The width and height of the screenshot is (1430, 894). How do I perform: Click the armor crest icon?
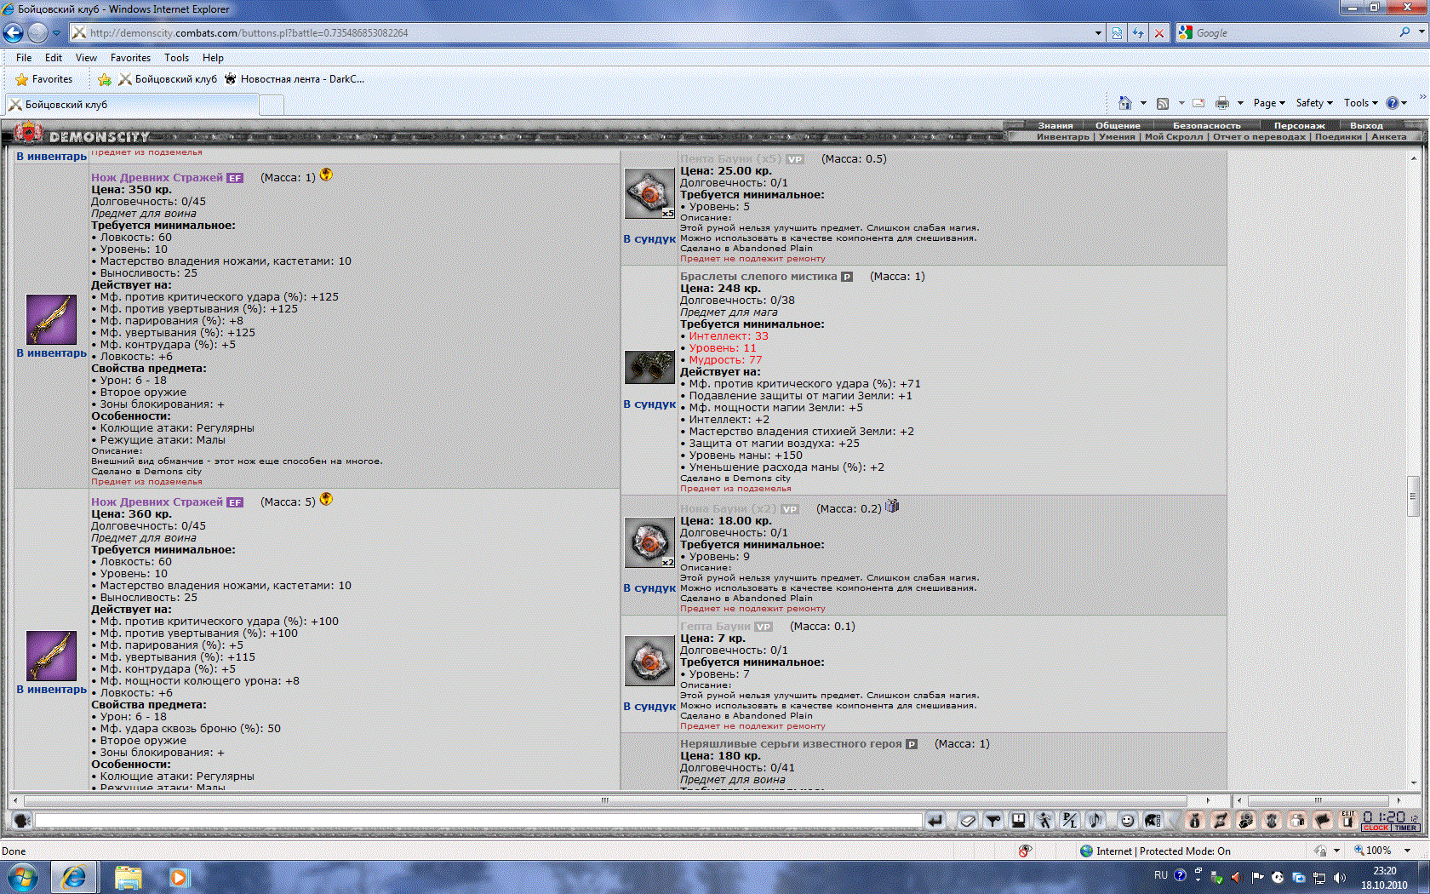tap(1272, 820)
